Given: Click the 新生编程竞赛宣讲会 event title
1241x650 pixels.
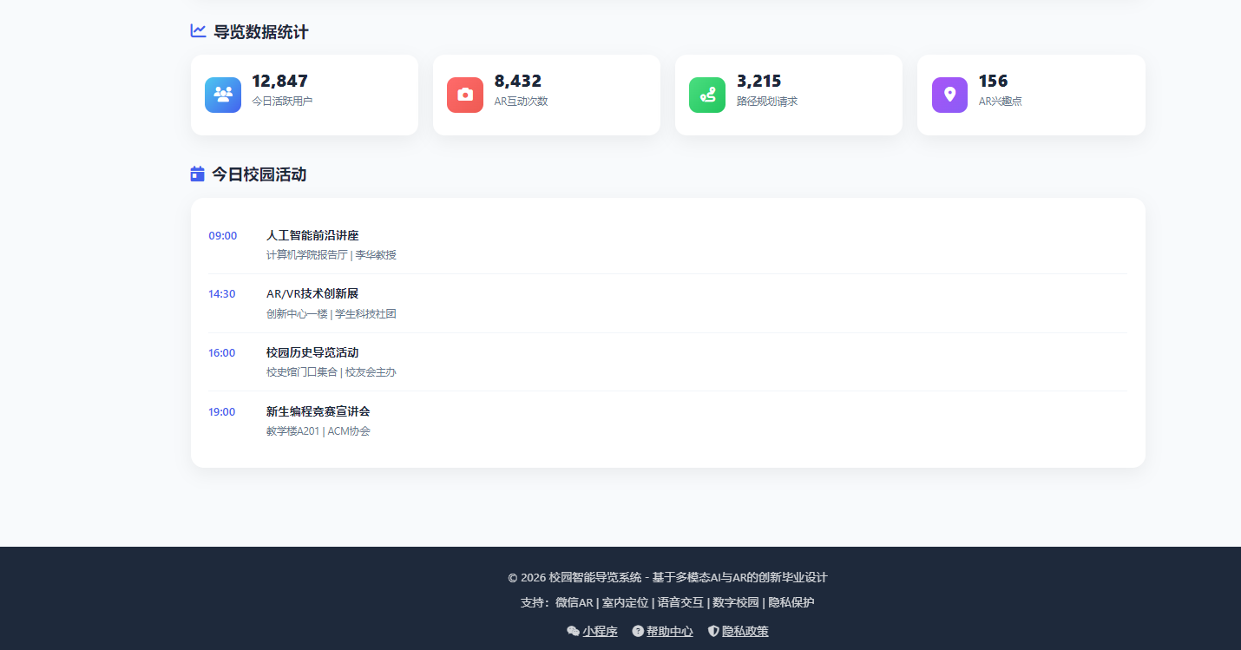Looking at the screenshot, I should tap(318, 411).
